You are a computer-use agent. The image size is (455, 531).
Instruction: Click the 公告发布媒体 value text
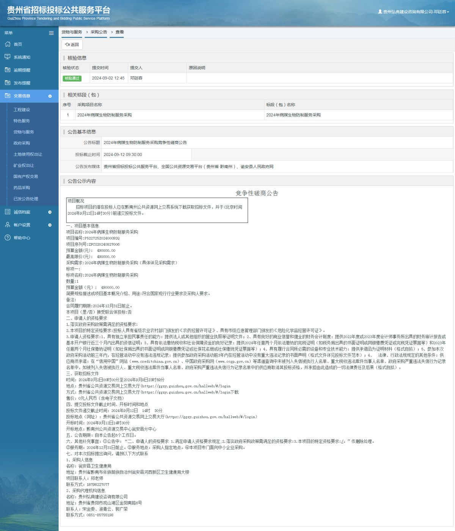click(x=188, y=167)
